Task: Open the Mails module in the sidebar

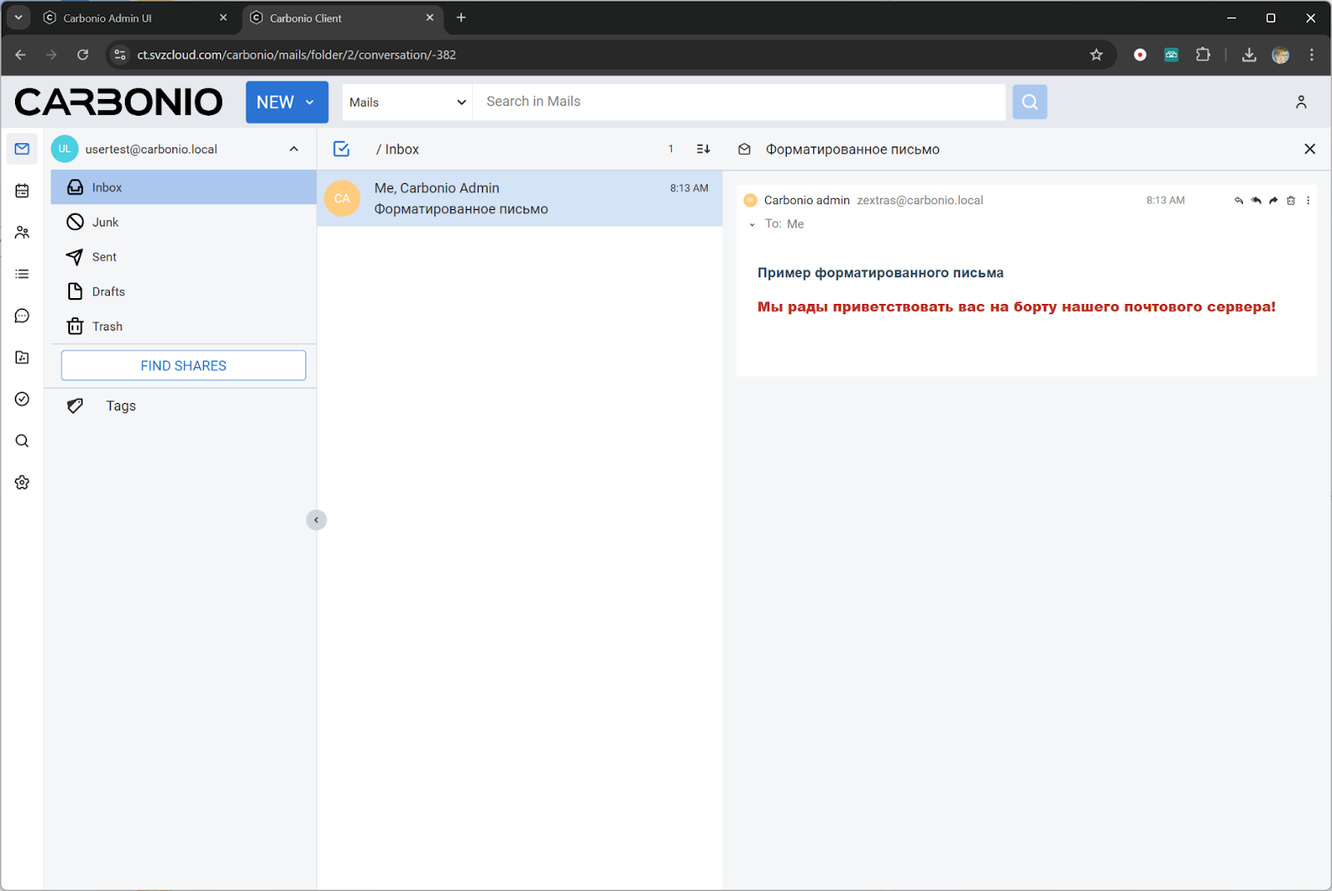Action: 22,149
